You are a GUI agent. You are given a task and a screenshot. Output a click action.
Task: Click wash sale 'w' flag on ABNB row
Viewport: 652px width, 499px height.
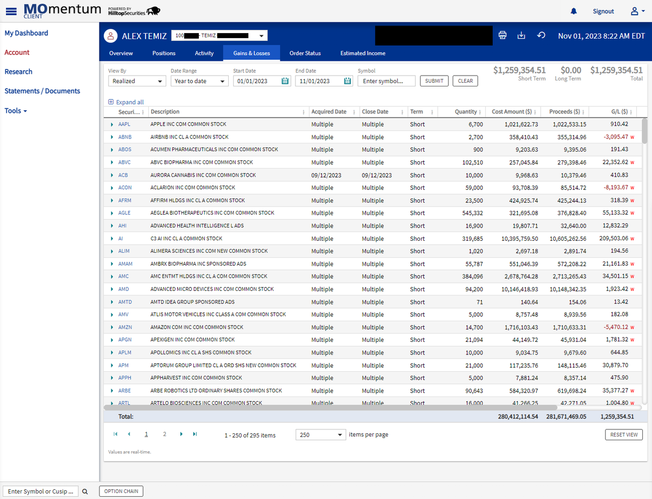[632, 137]
